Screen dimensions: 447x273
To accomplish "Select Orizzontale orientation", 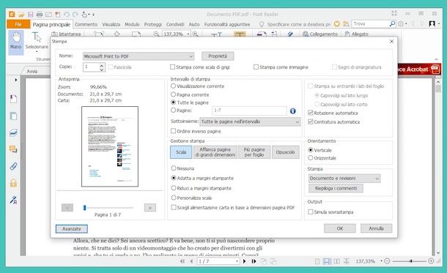I will coord(311,157).
